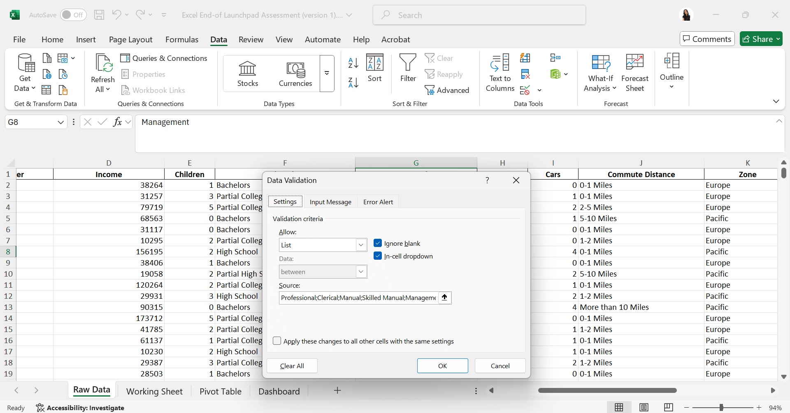The image size is (790, 413).
Task: Click the zoom slider handle in status bar
Action: click(721, 408)
